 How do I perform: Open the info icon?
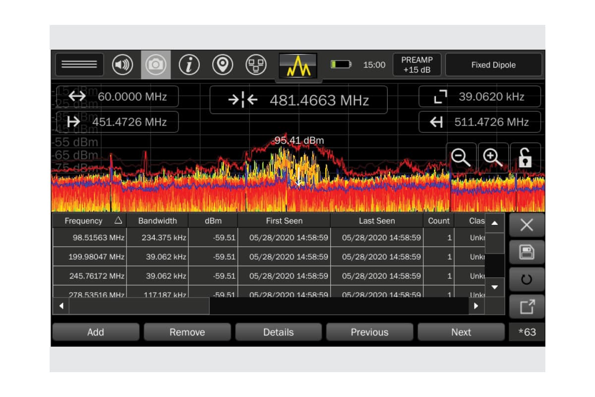point(189,65)
